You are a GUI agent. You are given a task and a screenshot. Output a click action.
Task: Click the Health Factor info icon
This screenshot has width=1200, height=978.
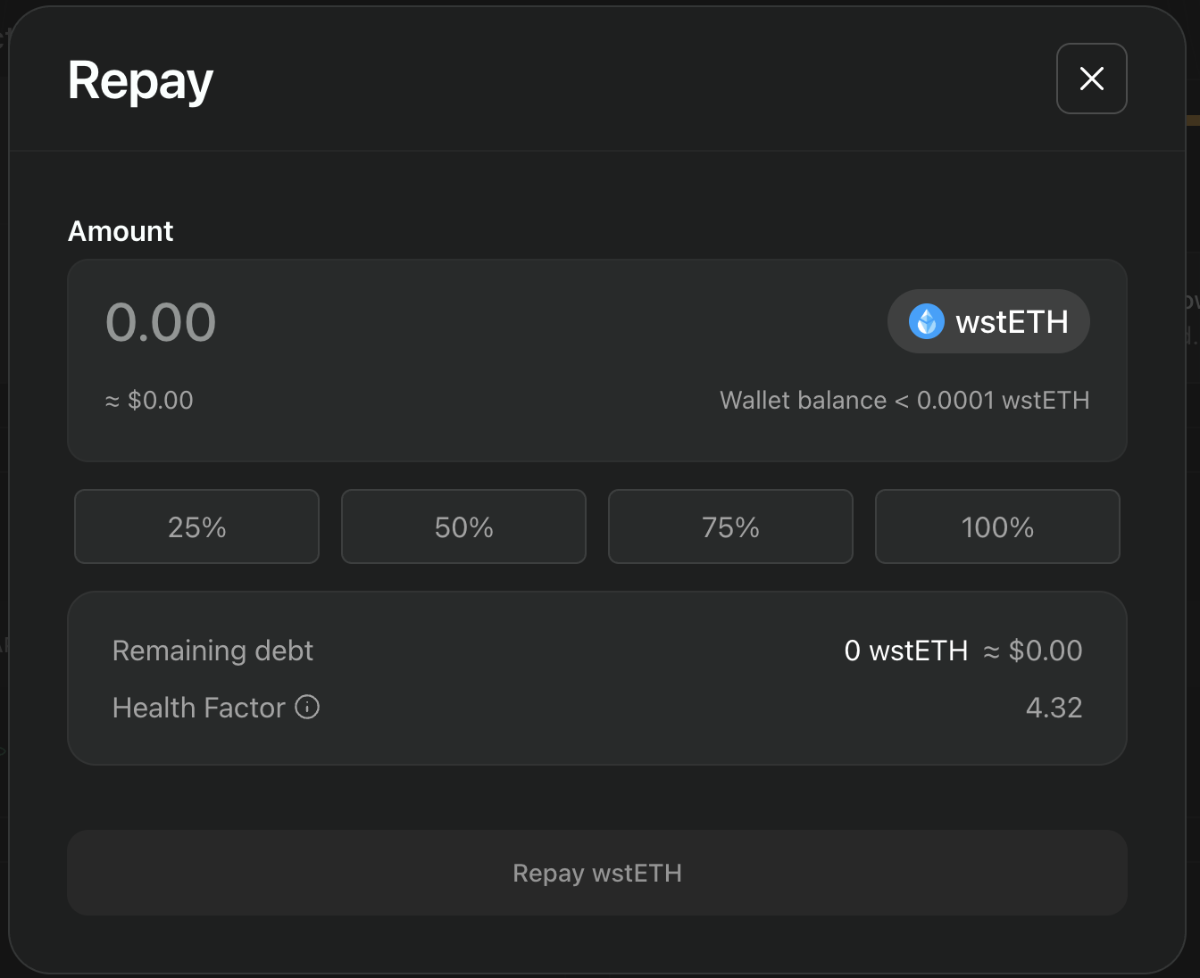307,707
